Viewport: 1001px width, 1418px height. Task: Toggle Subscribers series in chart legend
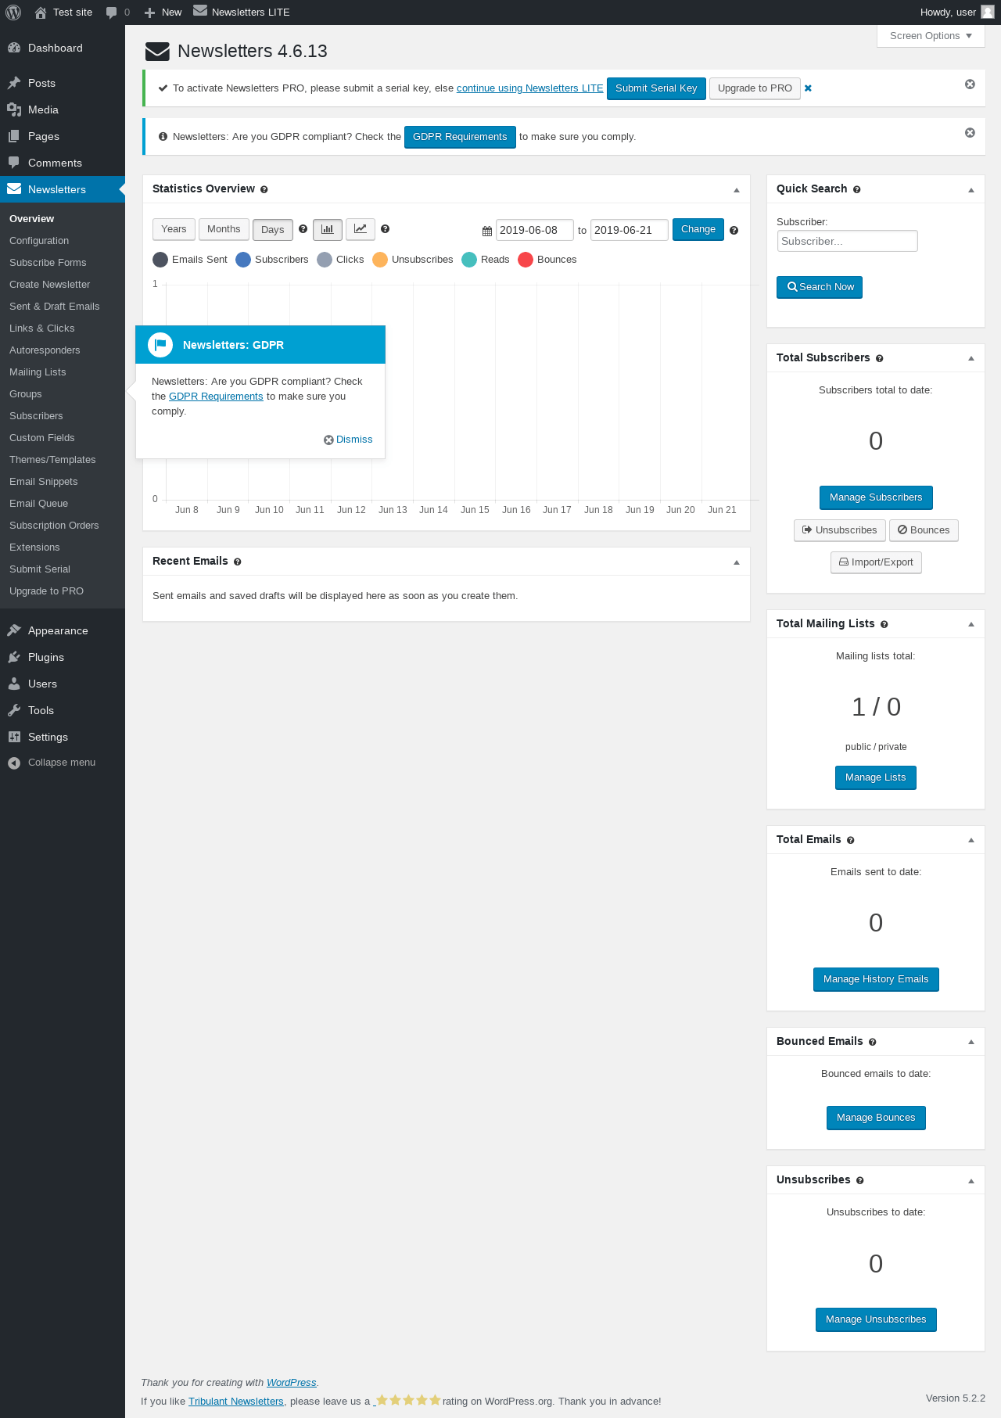(x=272, y=260)
